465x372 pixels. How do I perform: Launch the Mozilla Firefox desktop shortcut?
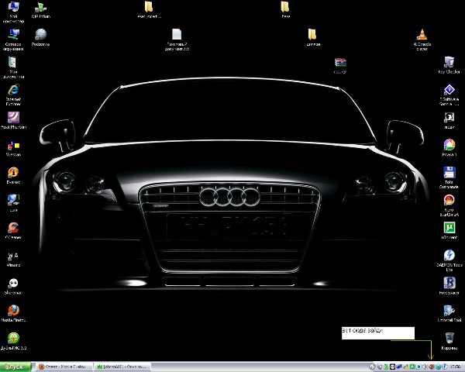[x=13, y=314]
